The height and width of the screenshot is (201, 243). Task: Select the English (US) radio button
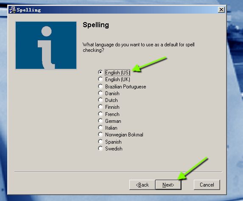tap(101, 72)
